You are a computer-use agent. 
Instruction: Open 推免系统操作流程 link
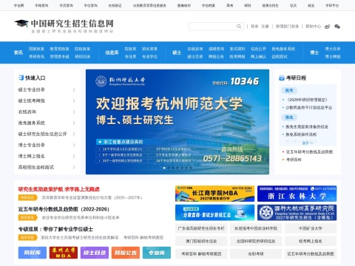[x=301, y=134]
